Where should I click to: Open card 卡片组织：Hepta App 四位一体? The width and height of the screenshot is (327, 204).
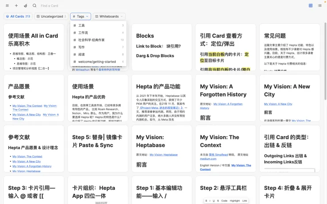point(98,190)
